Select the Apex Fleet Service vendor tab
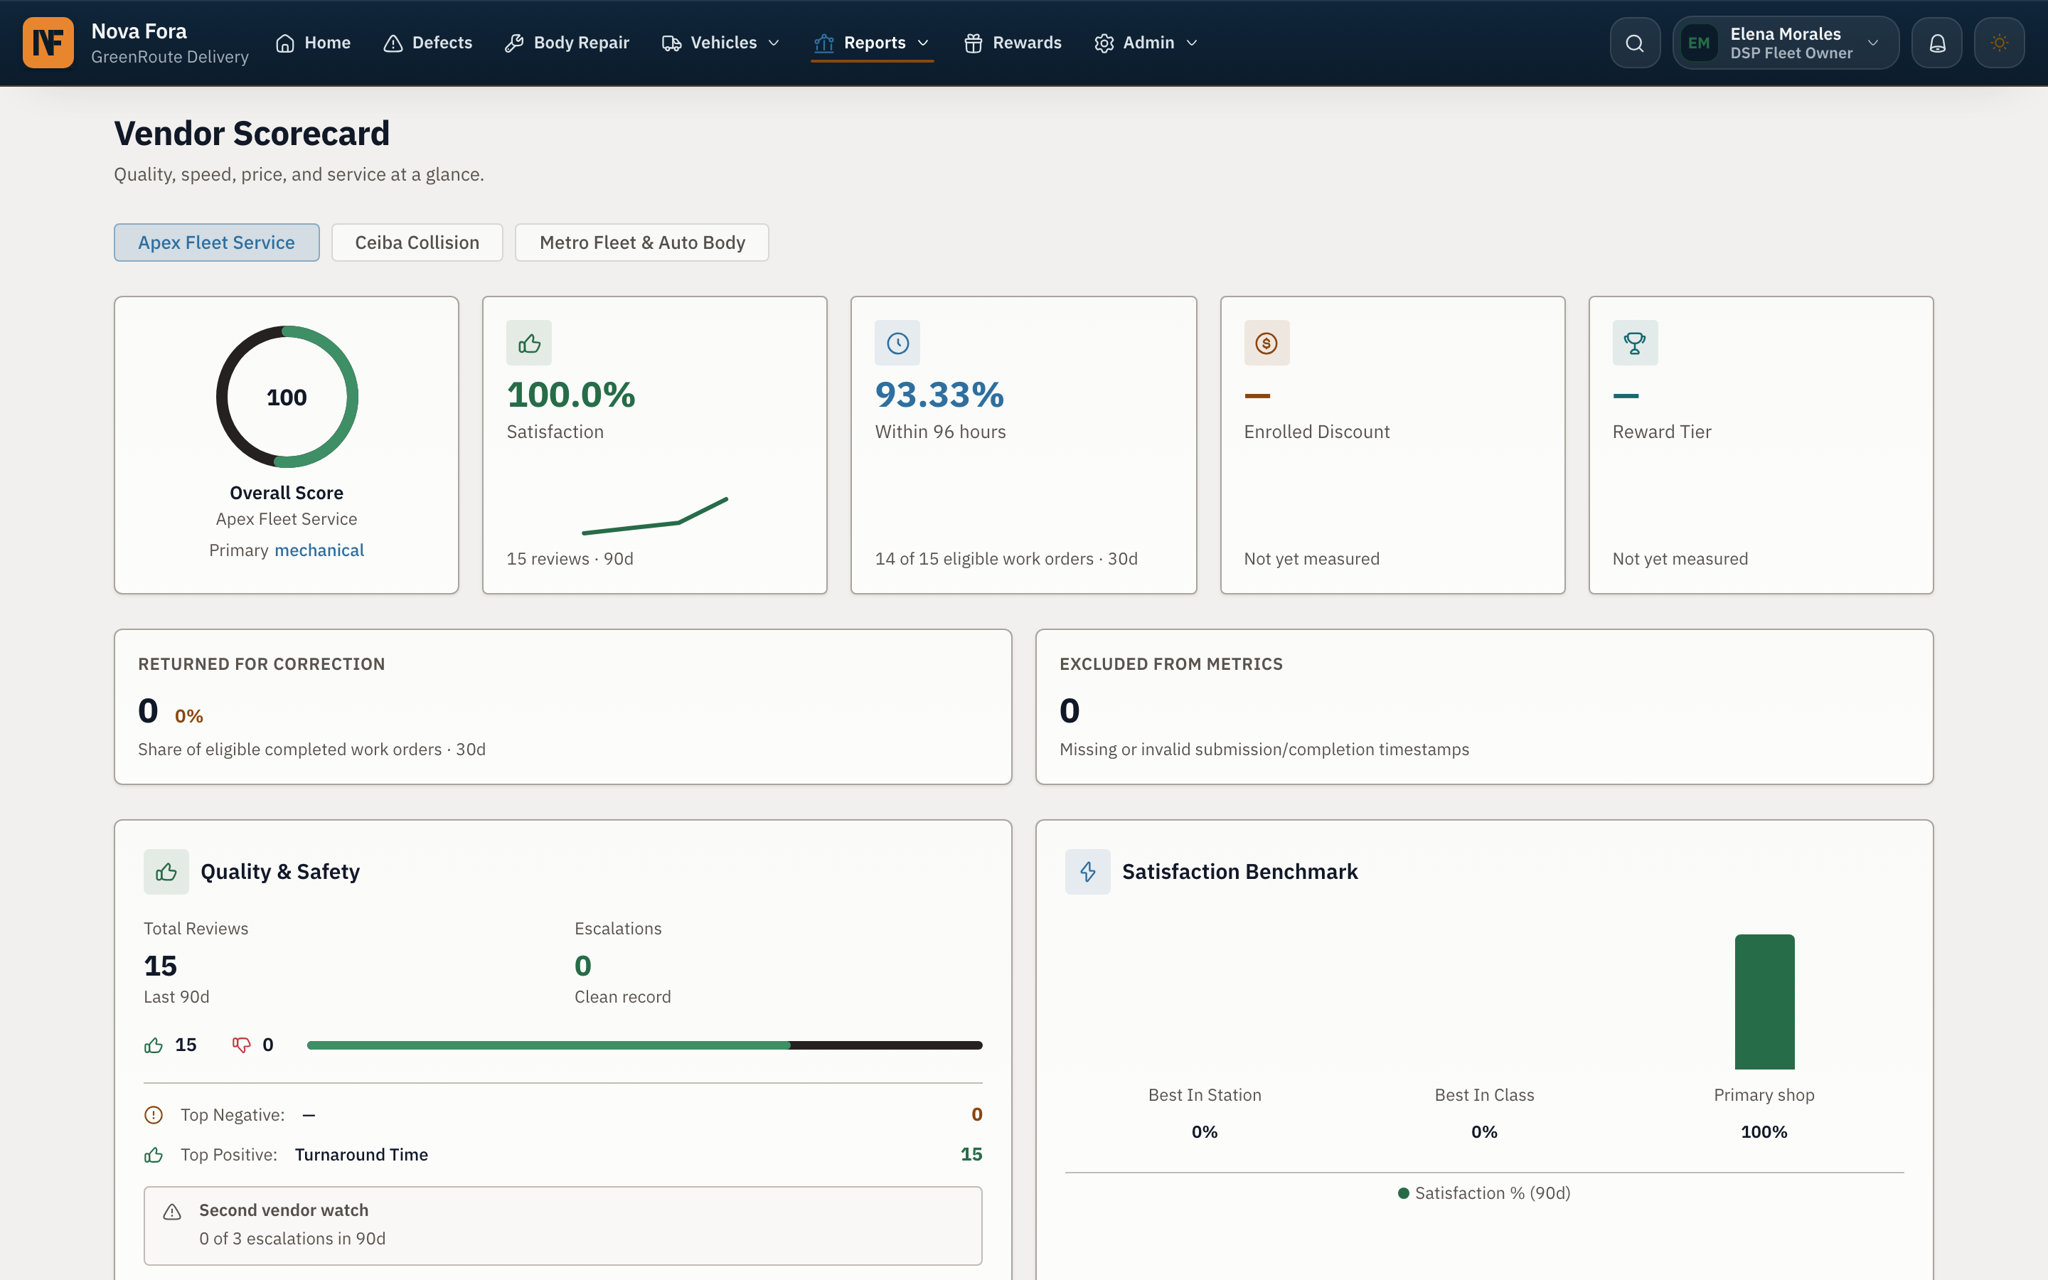Viewport: 2048px width, 1280px height. tap(217, 242)
